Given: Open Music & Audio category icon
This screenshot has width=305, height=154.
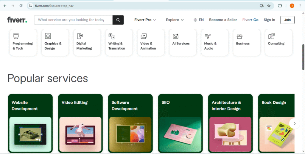Looking at the screenshot, I should tap(208, 36).
